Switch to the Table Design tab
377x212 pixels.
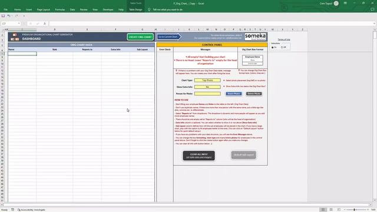point(135,9)
